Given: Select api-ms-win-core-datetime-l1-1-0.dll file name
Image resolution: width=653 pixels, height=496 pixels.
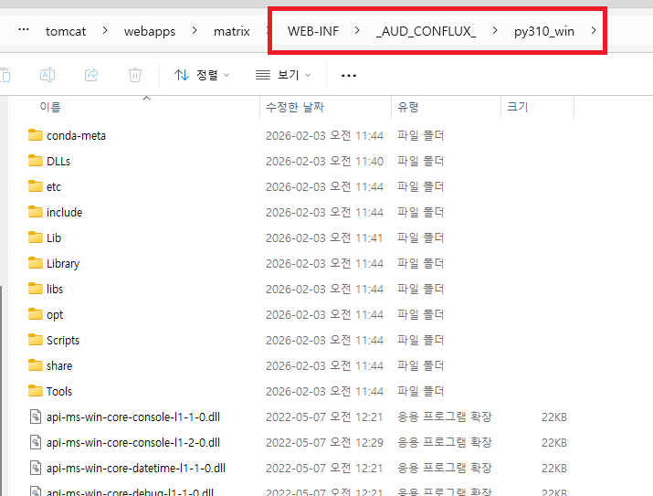Looking at the screenshot, I should 136,468.
